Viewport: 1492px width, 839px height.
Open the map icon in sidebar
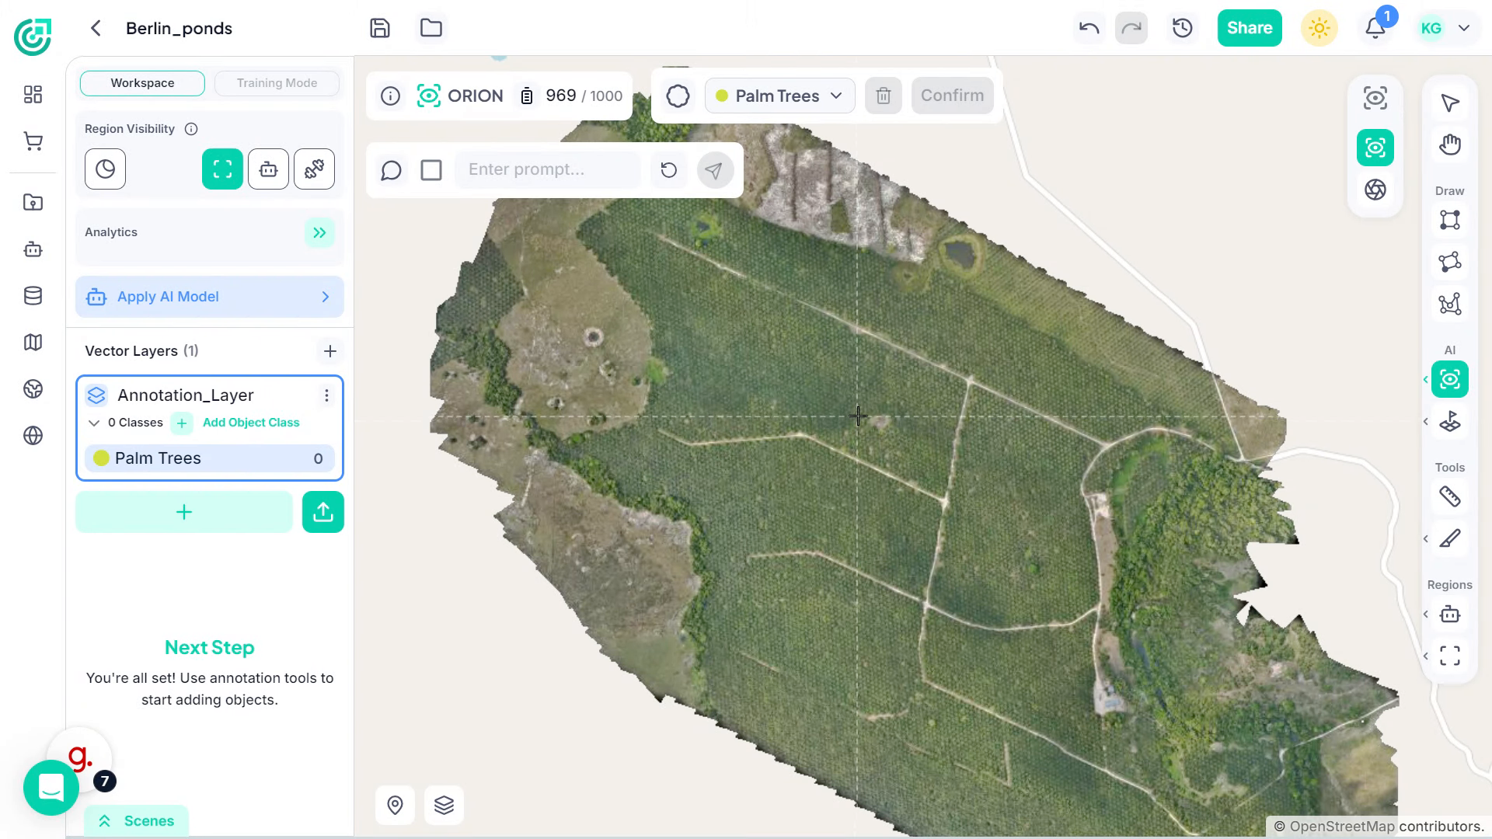coord(33,343)
